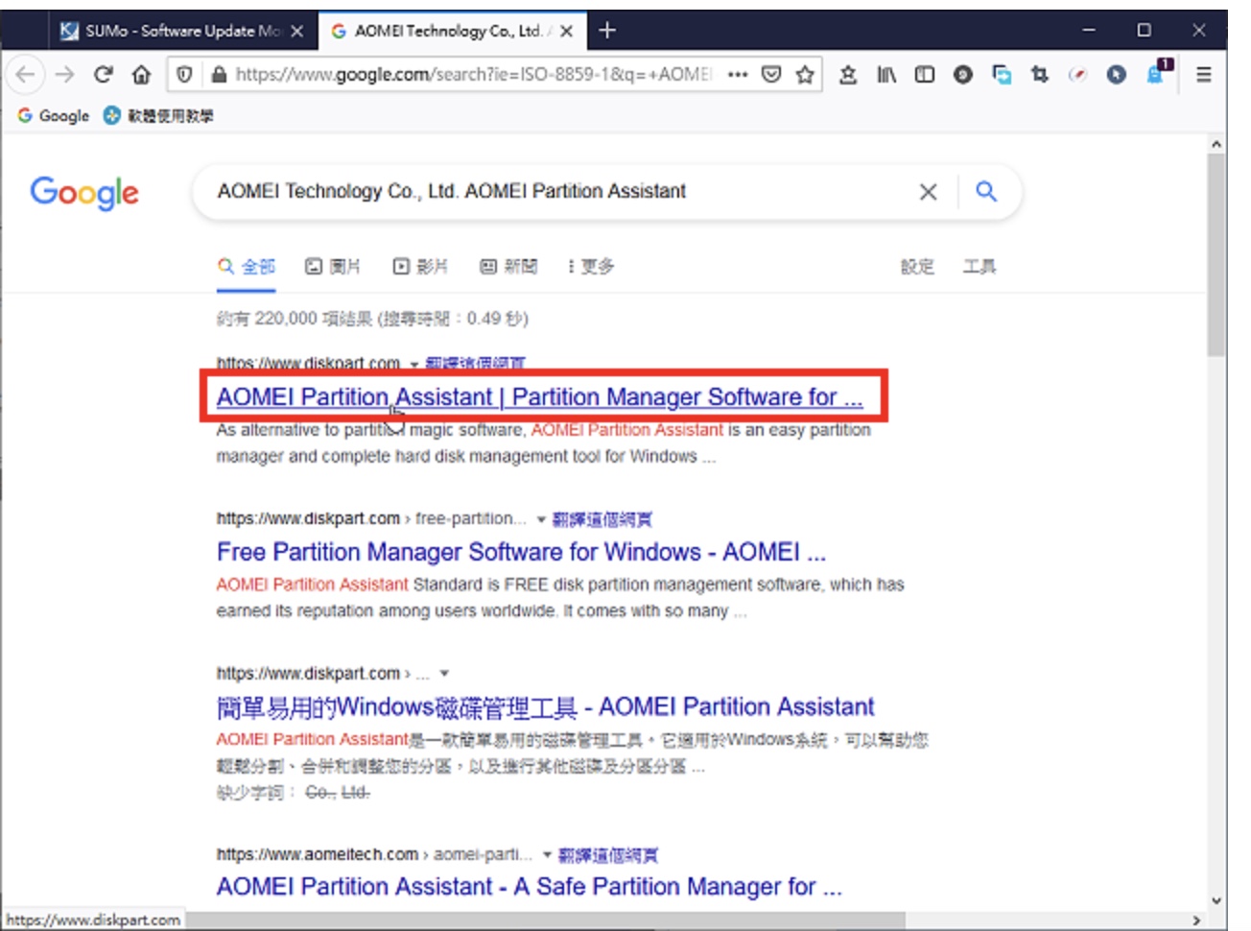
Task: Expand dropdown arrow beside first diskpart.com URL
Action: pyautogui.click(x=414, y=365)
